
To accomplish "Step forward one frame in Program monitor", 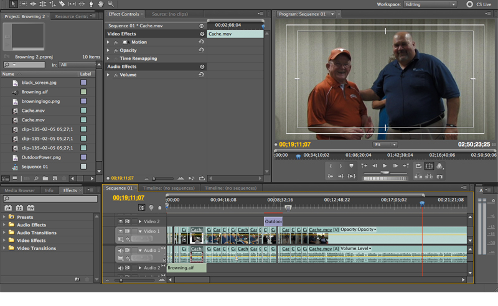I will 395,165.
